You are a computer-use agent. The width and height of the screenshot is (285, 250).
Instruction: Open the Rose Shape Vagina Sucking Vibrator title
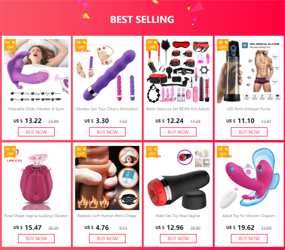click(x=36, y=216)
